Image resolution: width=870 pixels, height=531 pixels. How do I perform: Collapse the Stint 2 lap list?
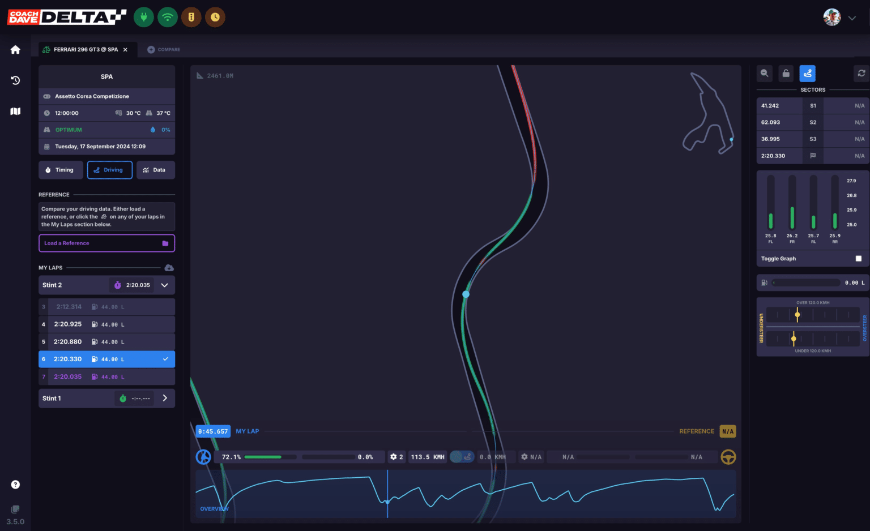coord(165,285)
